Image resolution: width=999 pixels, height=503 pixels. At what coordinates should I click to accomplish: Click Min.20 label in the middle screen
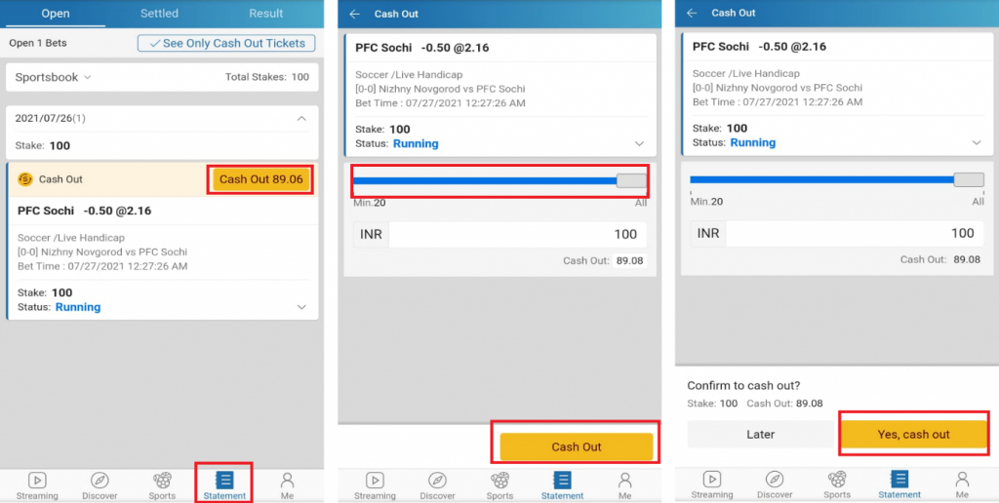tap(370, 203)
